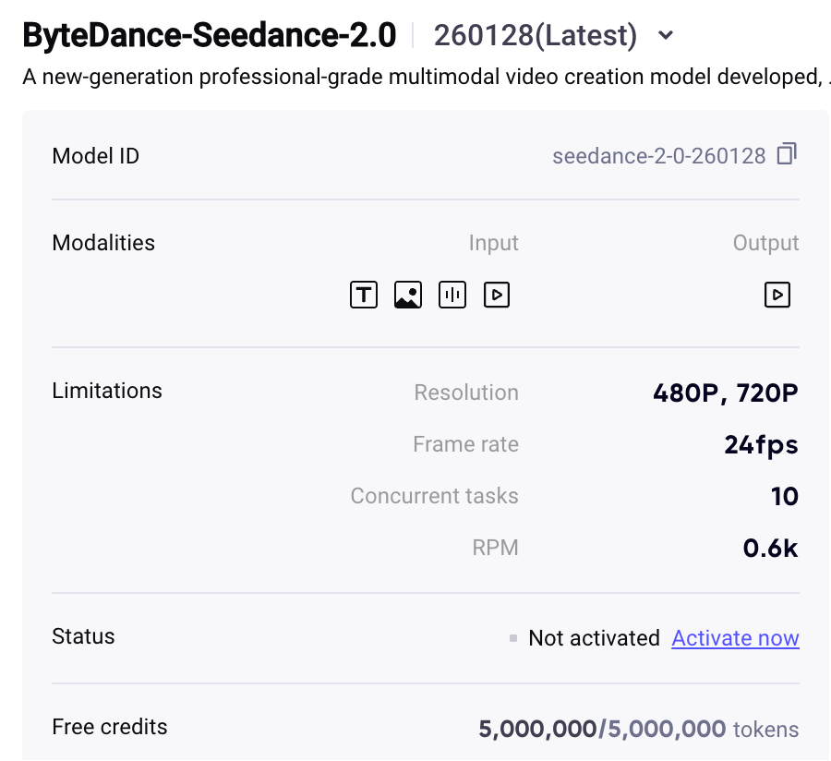Copy the Model ID using the copy icon
The image size is (831, 761).
(786, 155)
